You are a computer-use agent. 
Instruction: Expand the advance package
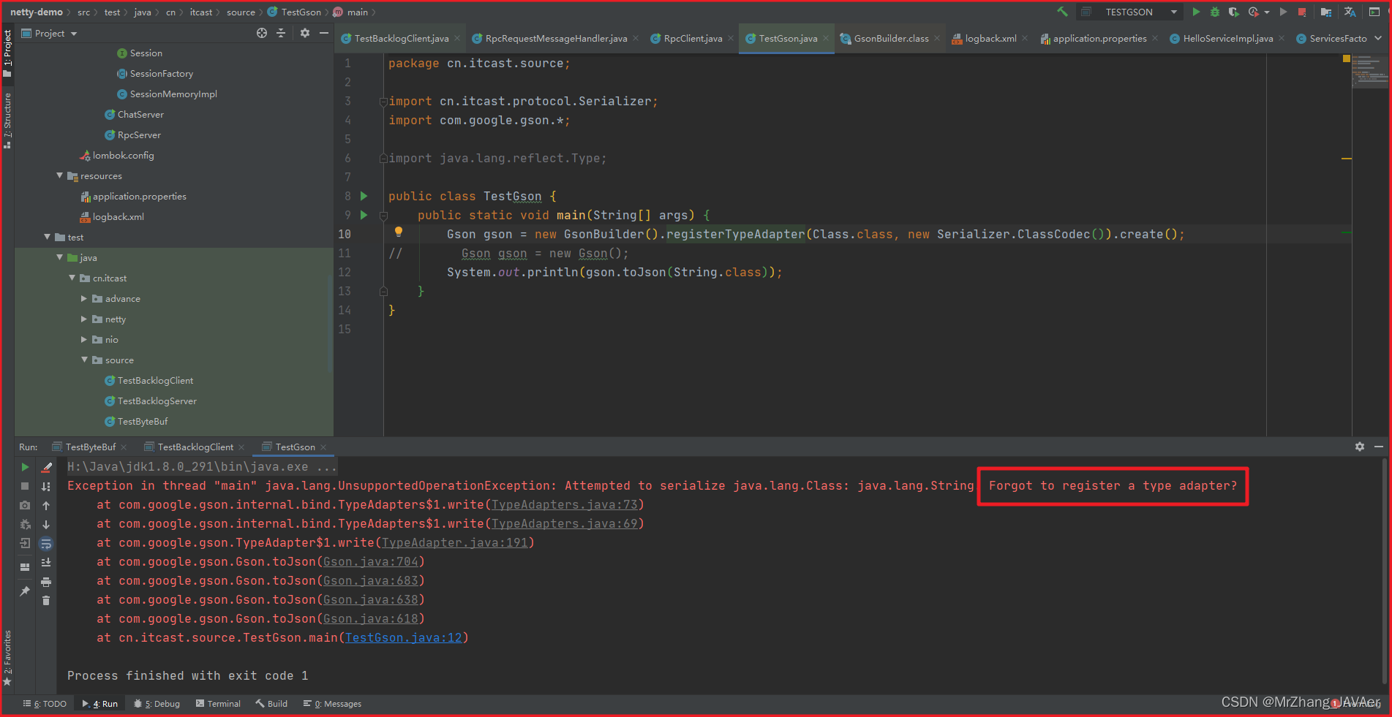[x=84, y=298]
